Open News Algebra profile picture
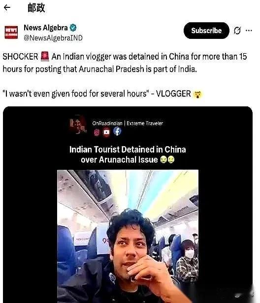 click(x=11, y=33)
